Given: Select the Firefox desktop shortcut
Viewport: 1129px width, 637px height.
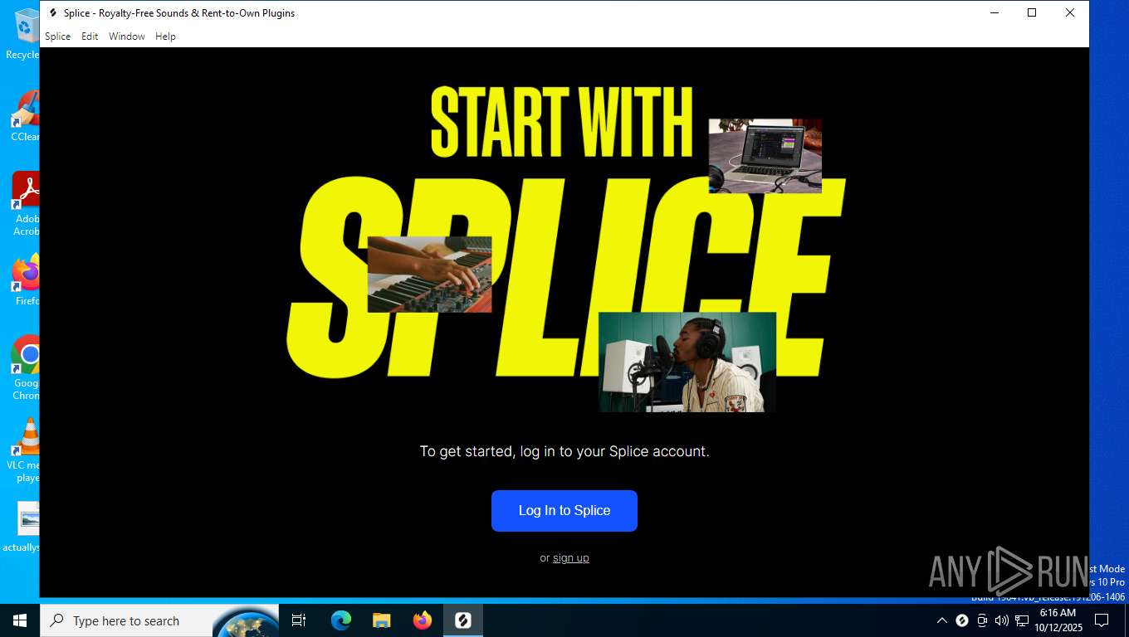Looking at the screenshot, I should [x=26, y=280].
